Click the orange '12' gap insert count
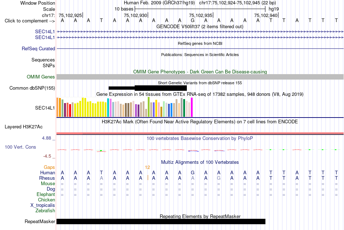344x230 pixels. 147,167
